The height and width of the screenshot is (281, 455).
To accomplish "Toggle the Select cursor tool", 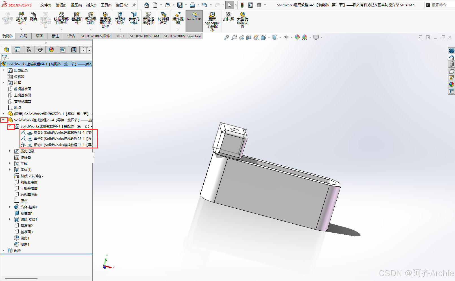I will point(229,5).
